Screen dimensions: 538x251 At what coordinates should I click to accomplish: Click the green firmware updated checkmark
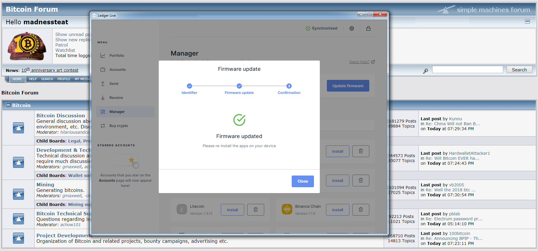(239, 120)
